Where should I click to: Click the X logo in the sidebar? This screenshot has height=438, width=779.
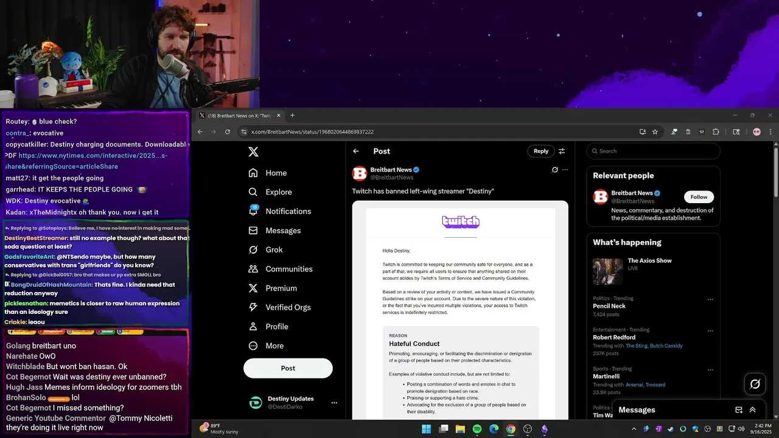(253, 152)
